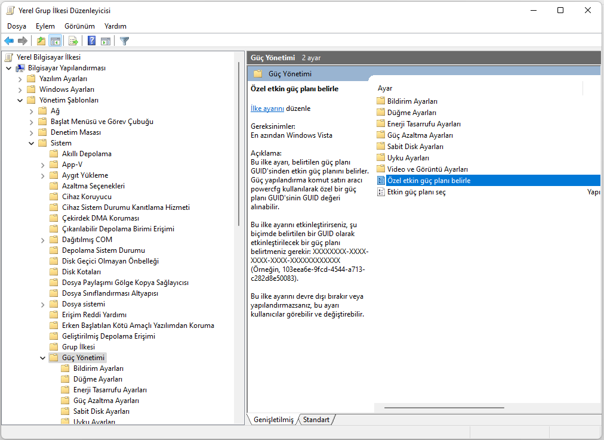Click the Forward arrow toolbar icon

coord(23,41)
